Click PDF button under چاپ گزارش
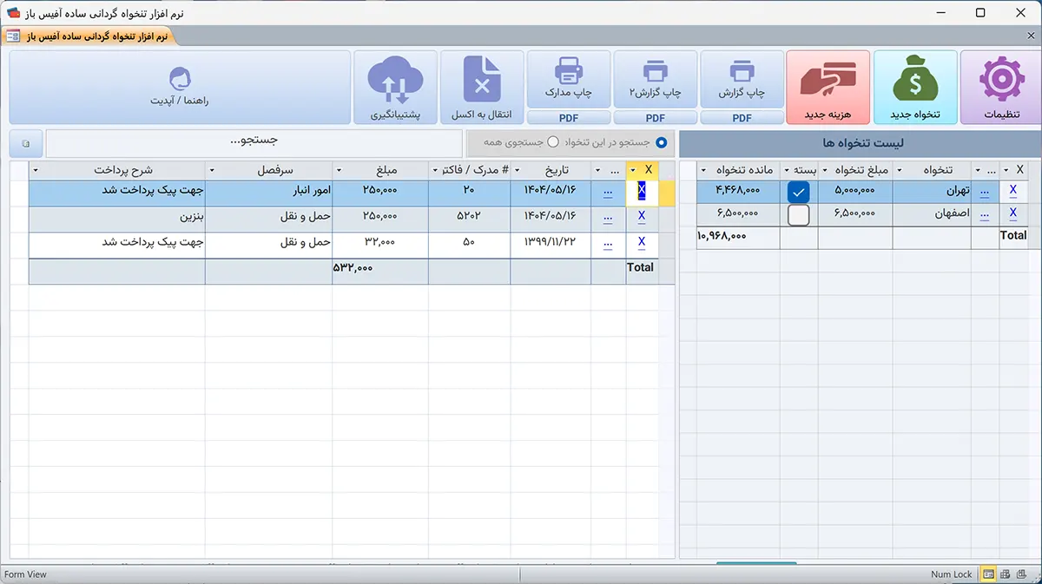 pyautogui.click(x=742, y=118)
